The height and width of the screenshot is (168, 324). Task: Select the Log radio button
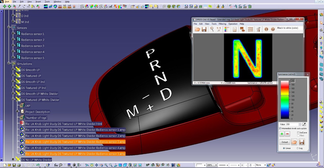pyautogui.click(x=298, y=148)
